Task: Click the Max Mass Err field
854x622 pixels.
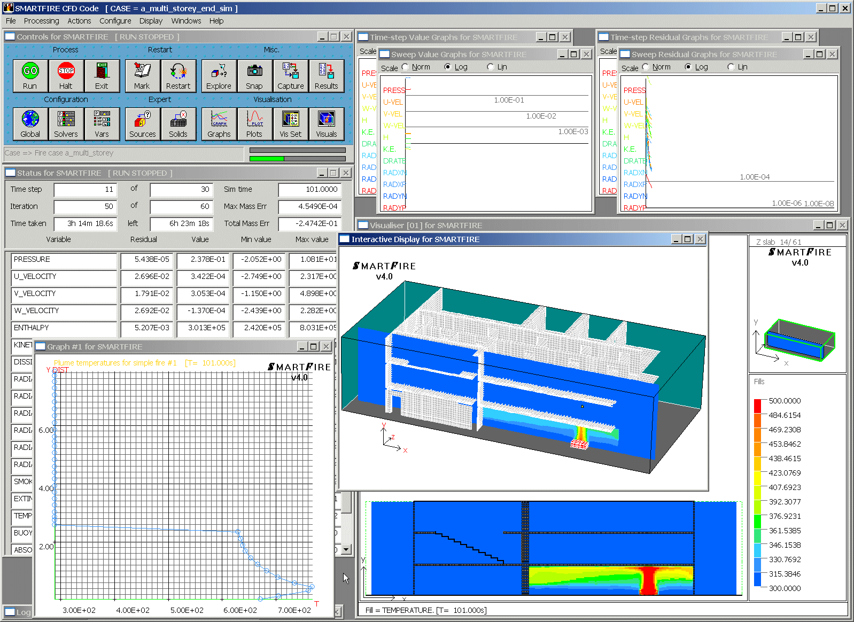Action: 309,207
